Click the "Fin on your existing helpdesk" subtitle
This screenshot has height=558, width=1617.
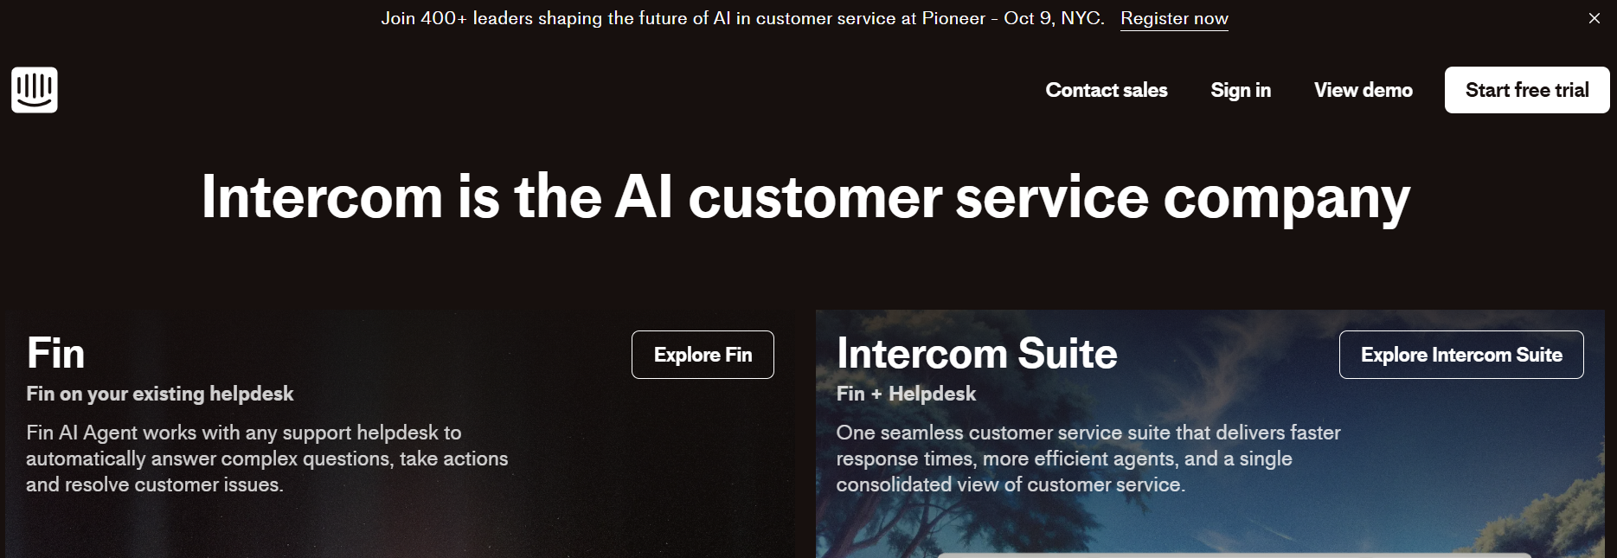coord(160,394)
